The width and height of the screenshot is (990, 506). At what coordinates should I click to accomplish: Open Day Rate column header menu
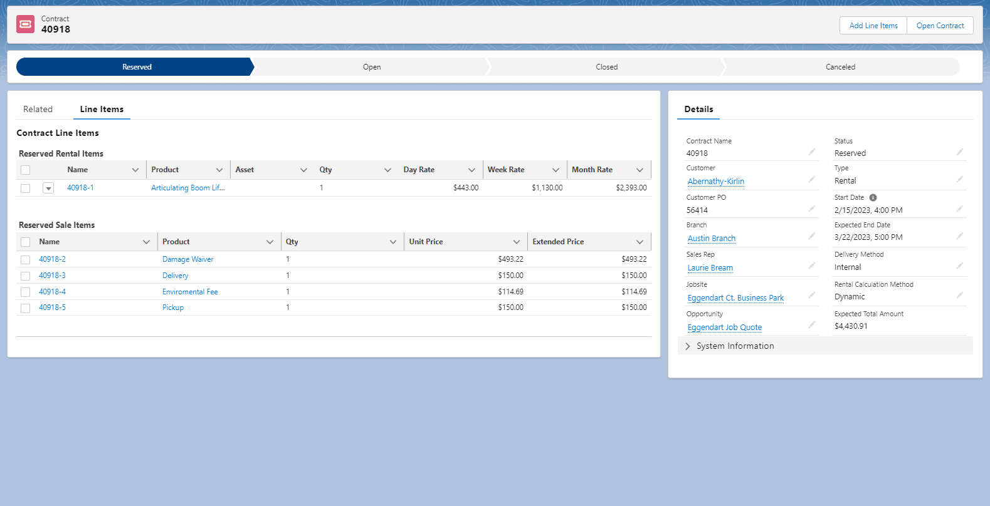coord(471,170)
